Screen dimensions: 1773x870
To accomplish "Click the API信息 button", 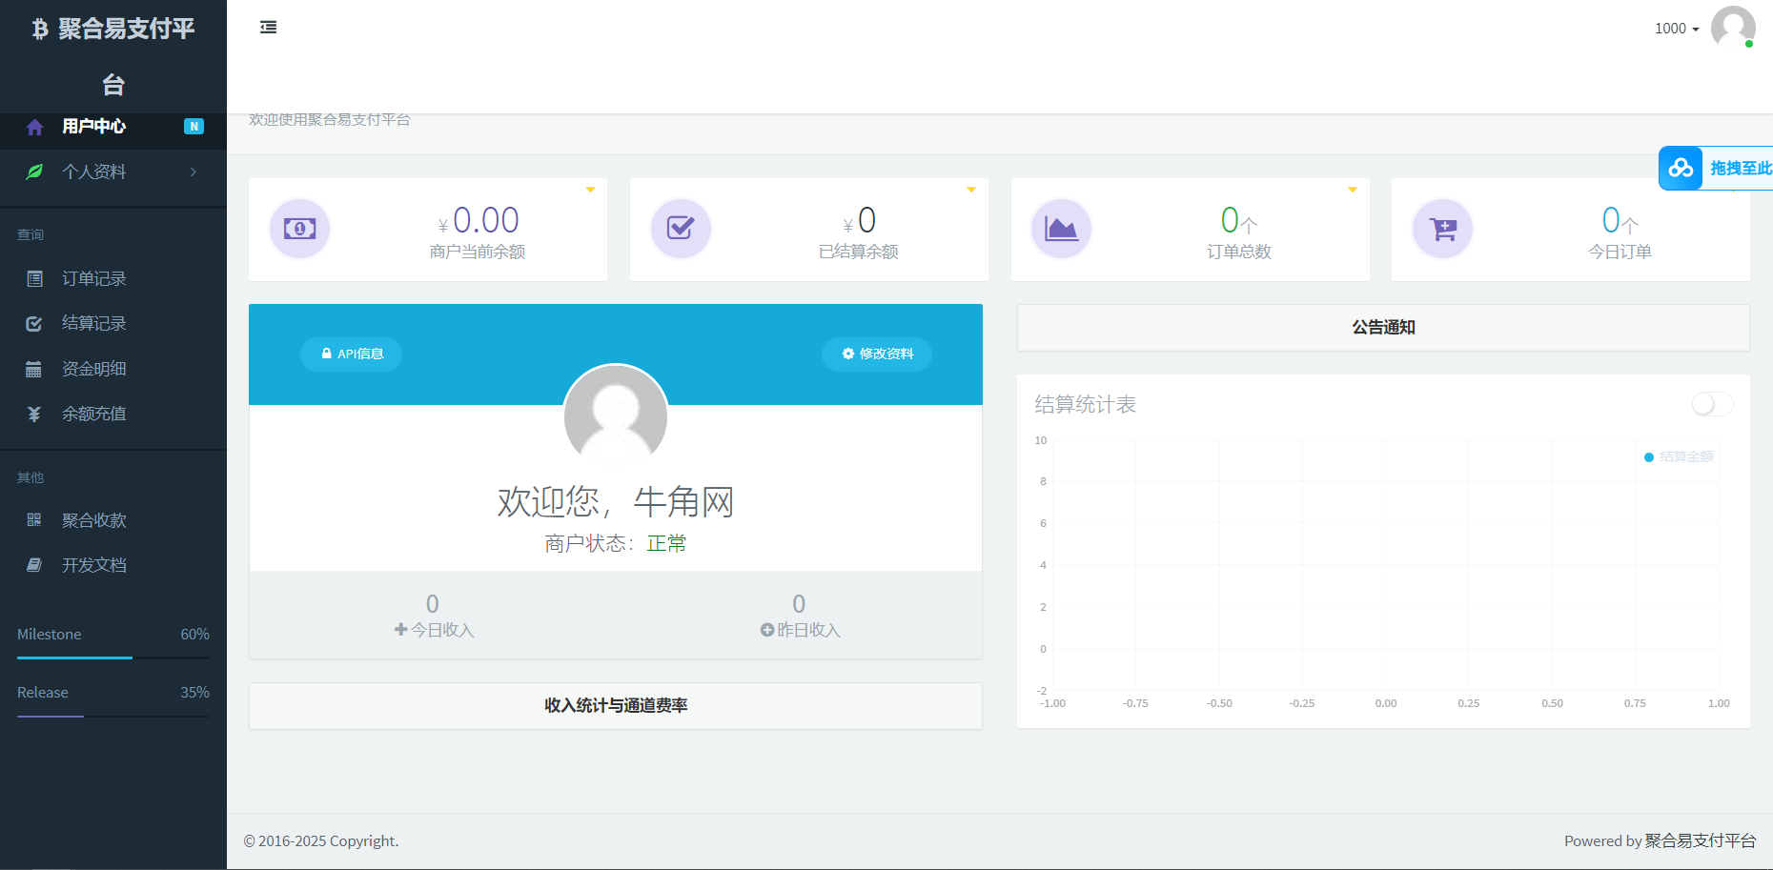I will [351, 354].
